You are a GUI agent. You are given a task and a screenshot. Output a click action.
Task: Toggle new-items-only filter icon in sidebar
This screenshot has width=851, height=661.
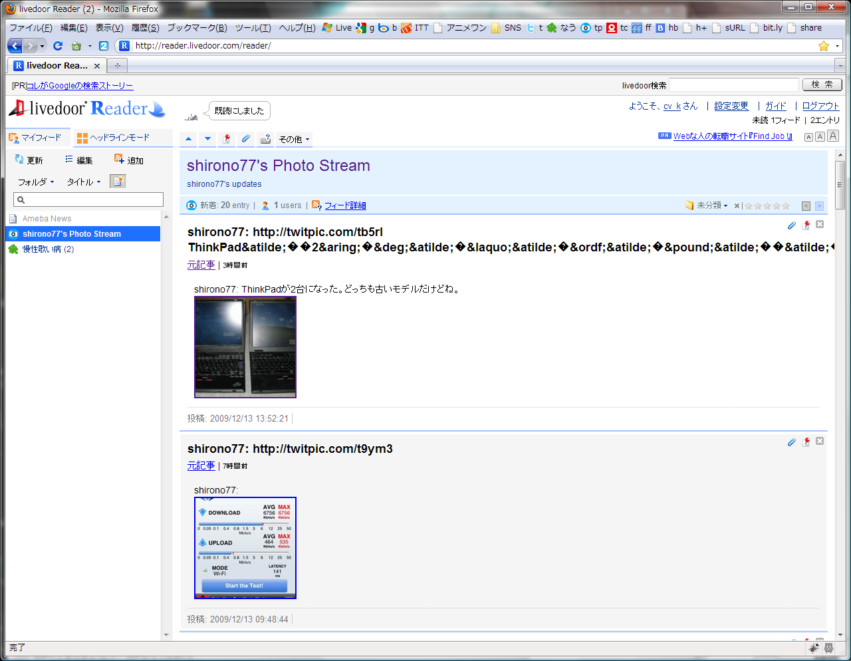click(118, 182)
